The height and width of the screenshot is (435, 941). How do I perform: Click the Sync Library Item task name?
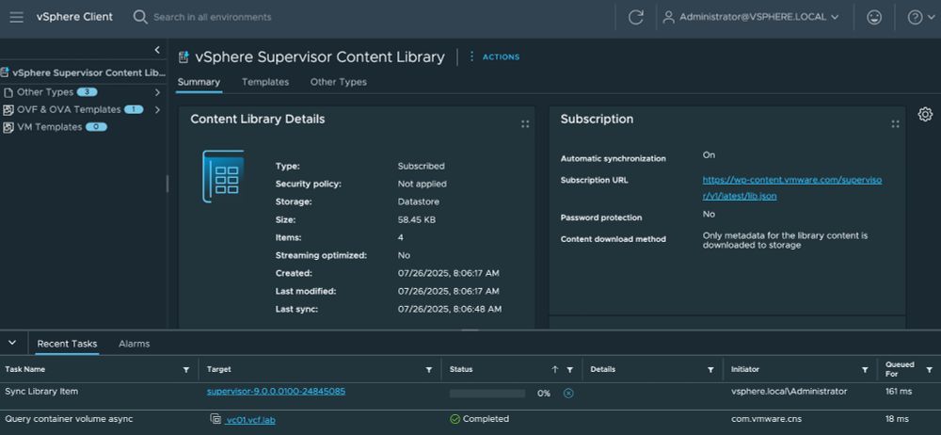coord(41,391)
